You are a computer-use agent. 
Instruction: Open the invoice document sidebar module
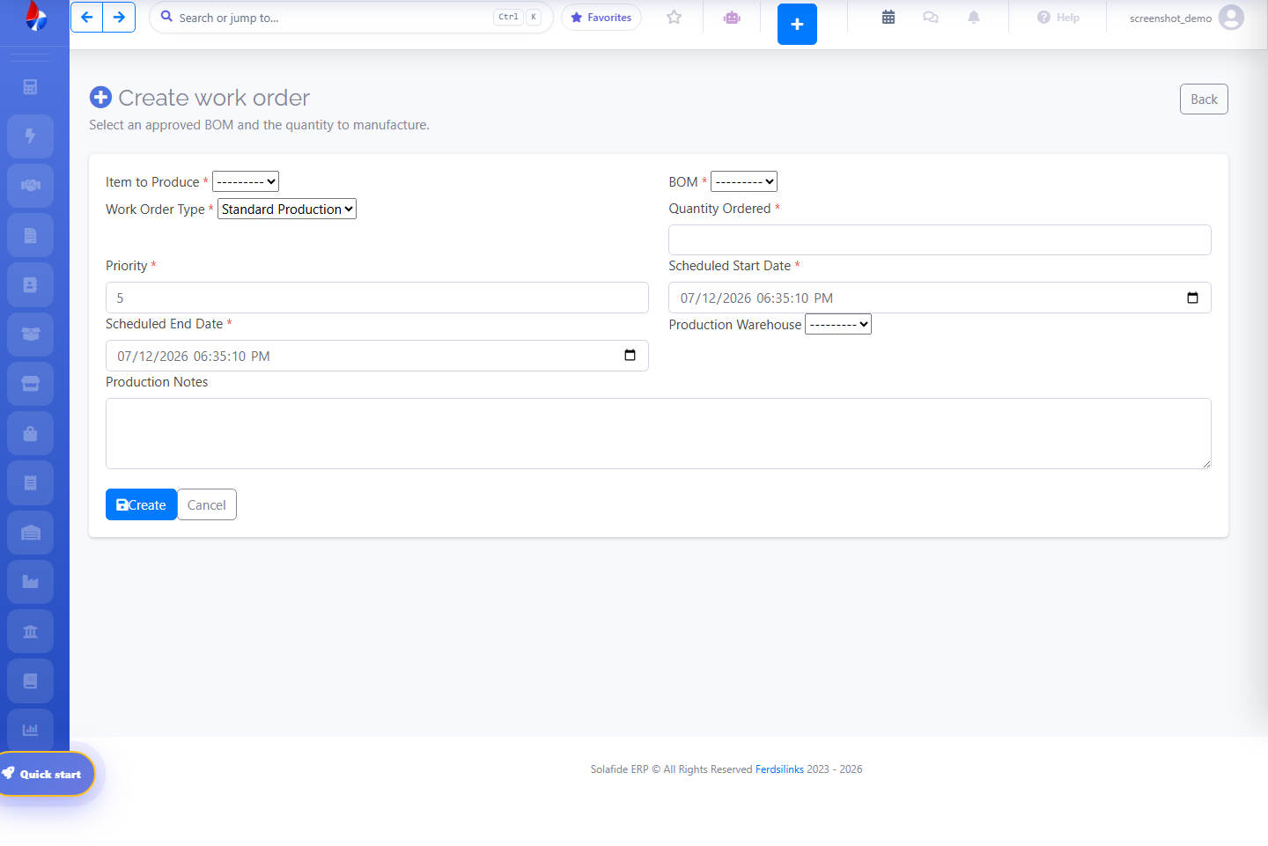30,235
